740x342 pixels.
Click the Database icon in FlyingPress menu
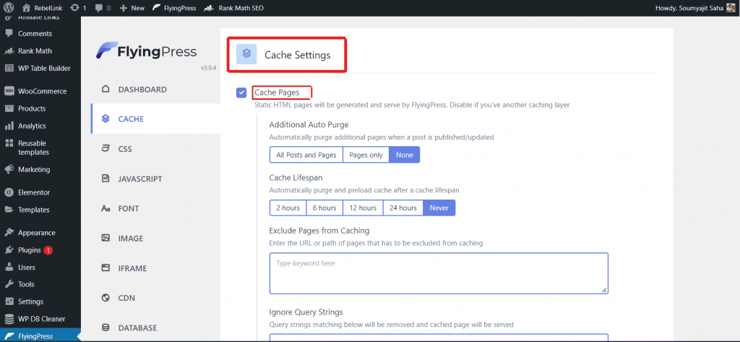click(x=106, y=328)
